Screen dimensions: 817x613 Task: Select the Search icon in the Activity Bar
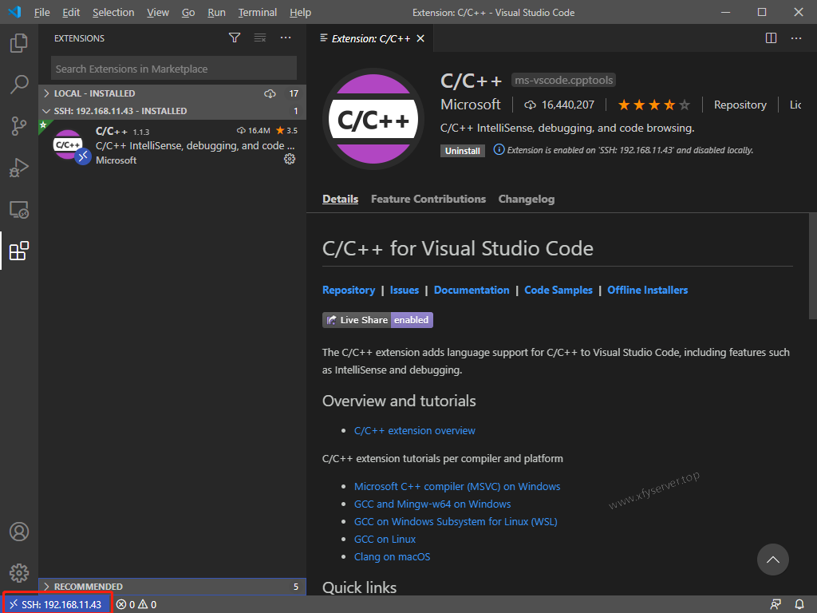click(x=18, y=84)
